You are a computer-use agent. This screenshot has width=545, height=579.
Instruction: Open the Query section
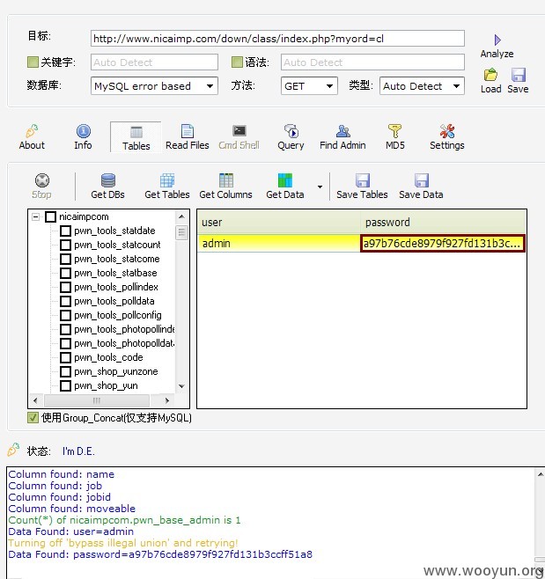pyautogui.click(x=291, y=137)
